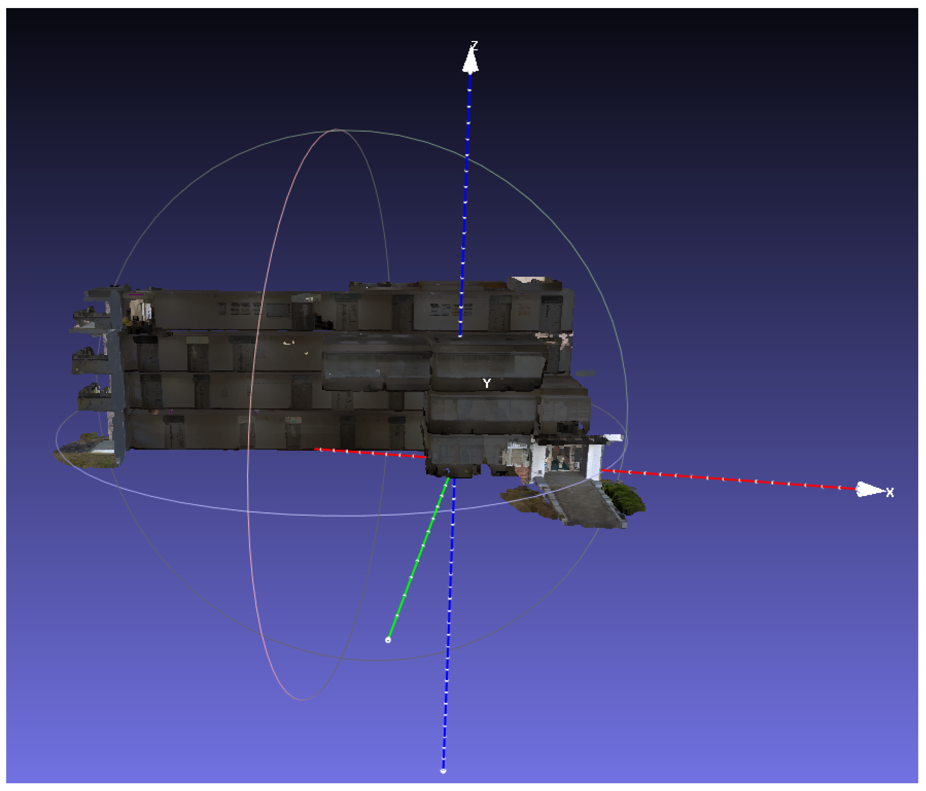The image size is (926, 791).
Task: Click the lower blue axis endpoint dot
Action: (x=443, y=771)
